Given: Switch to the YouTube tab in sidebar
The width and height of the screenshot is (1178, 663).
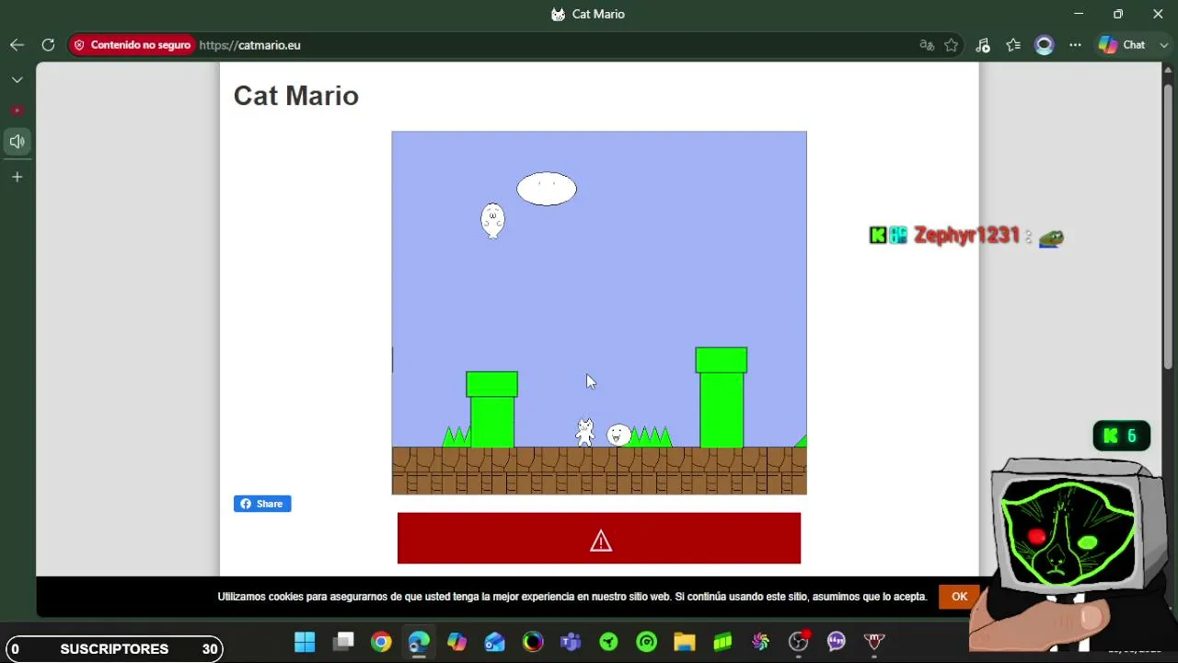Looking at the screenshot, I should click(17, 110).
